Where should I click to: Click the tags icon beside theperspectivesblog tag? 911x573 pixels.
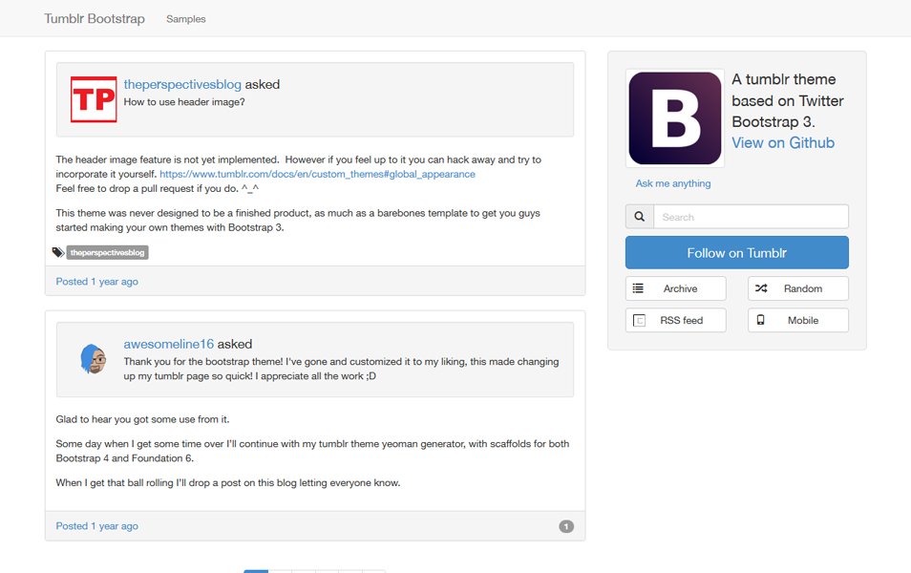click(x=58, y=252)
